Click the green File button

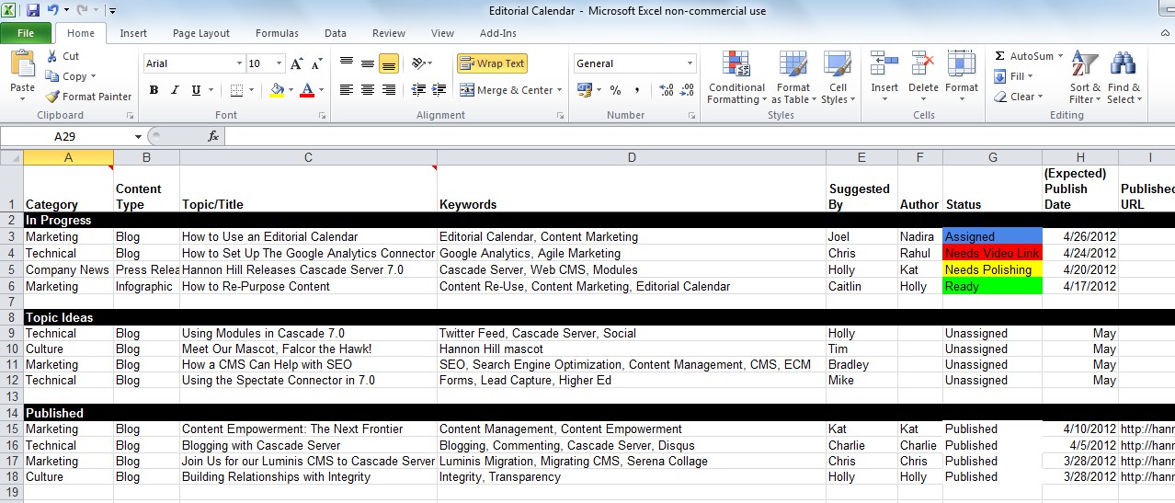[26, 33]
